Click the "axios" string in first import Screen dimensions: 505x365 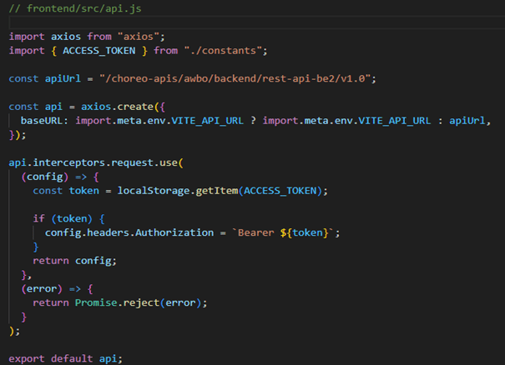point(139,37)
